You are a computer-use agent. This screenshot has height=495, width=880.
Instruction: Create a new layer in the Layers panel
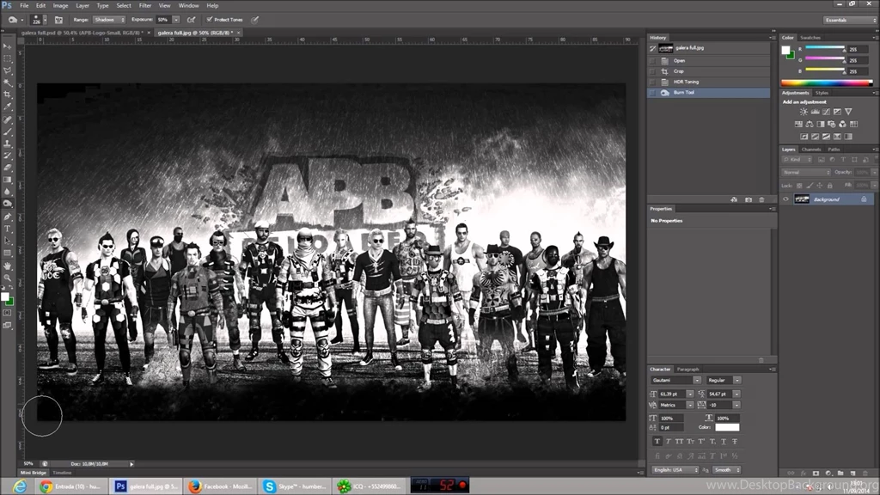[x=853, y=473]
